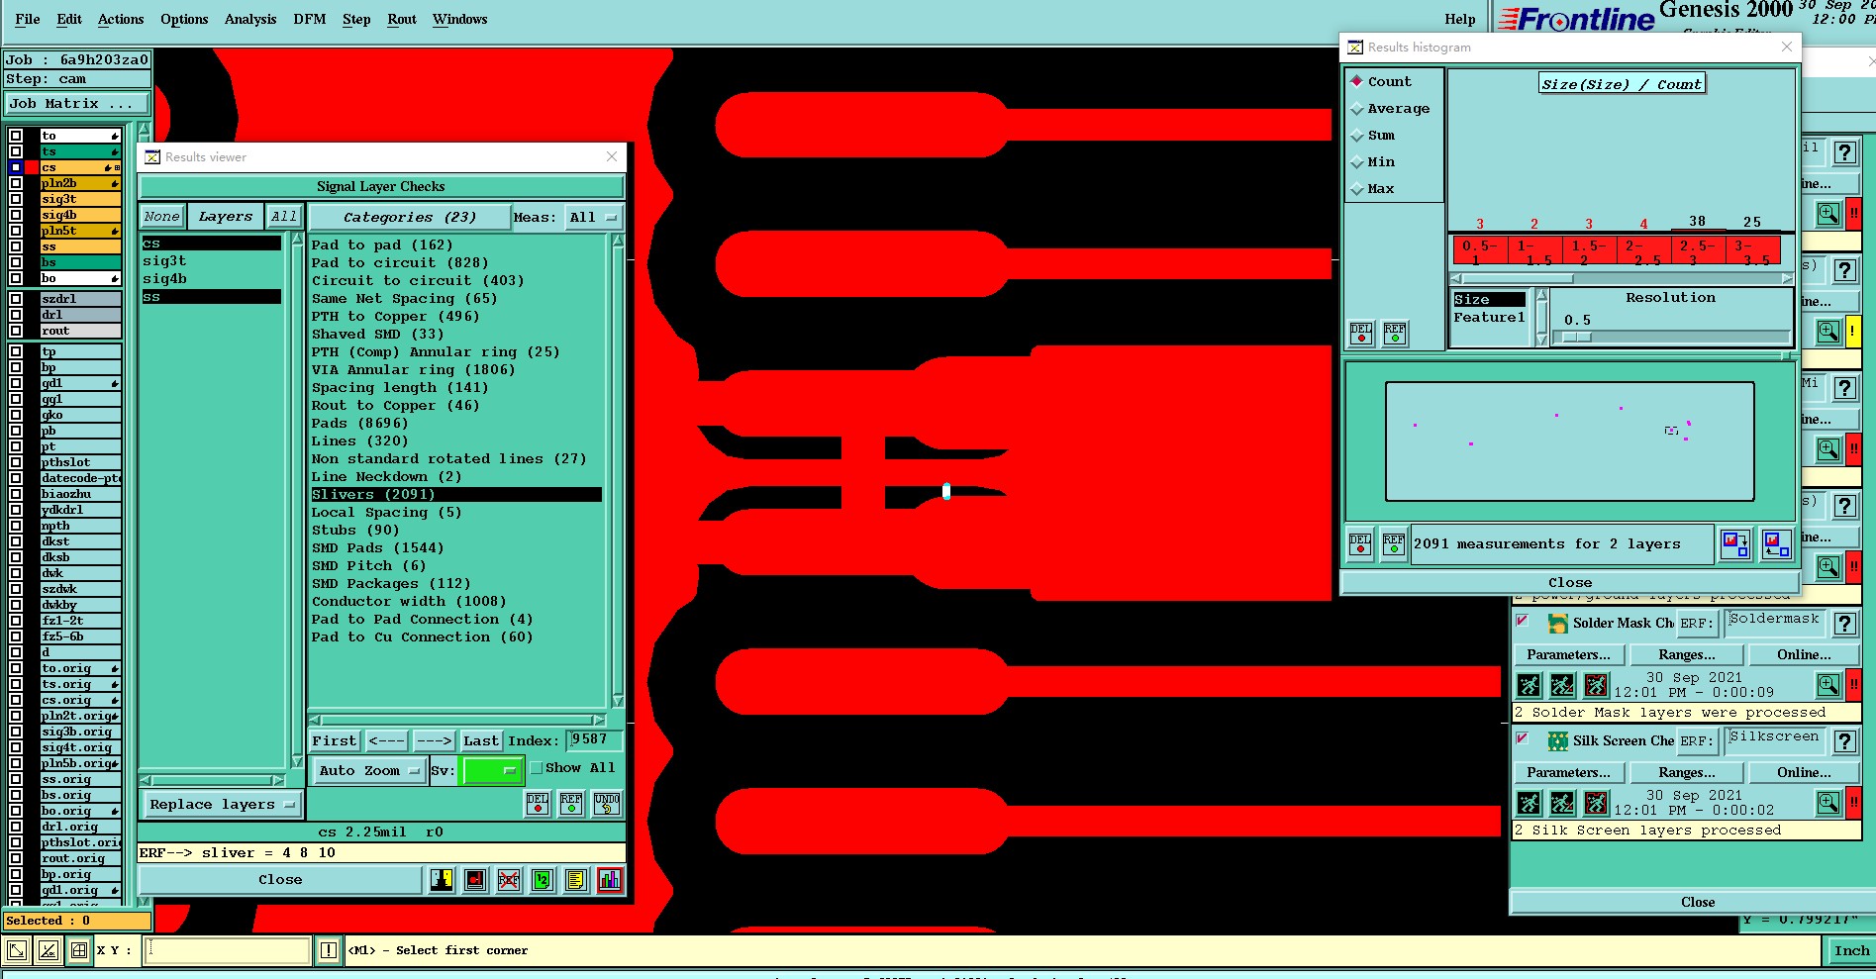The width and height of the screenshot is (1876, 979).
Task: Click the yellow-and-black silhouette icon in Results viewer
Action: coord(442,880)
